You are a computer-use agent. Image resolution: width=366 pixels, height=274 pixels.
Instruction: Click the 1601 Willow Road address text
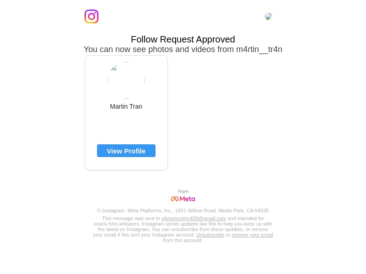click(195, 211)
